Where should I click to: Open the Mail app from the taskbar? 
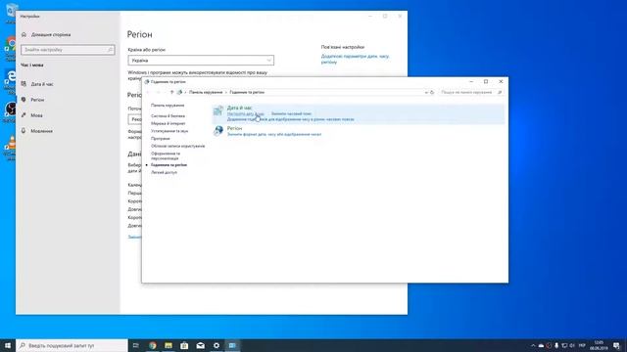pyautogui.click(x=200, y=345)
